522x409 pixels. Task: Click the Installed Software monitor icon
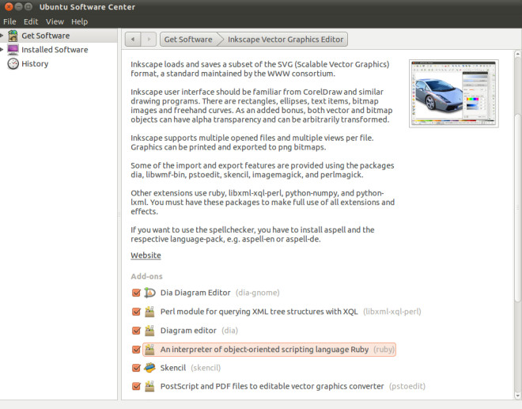(x=13, y=50)
